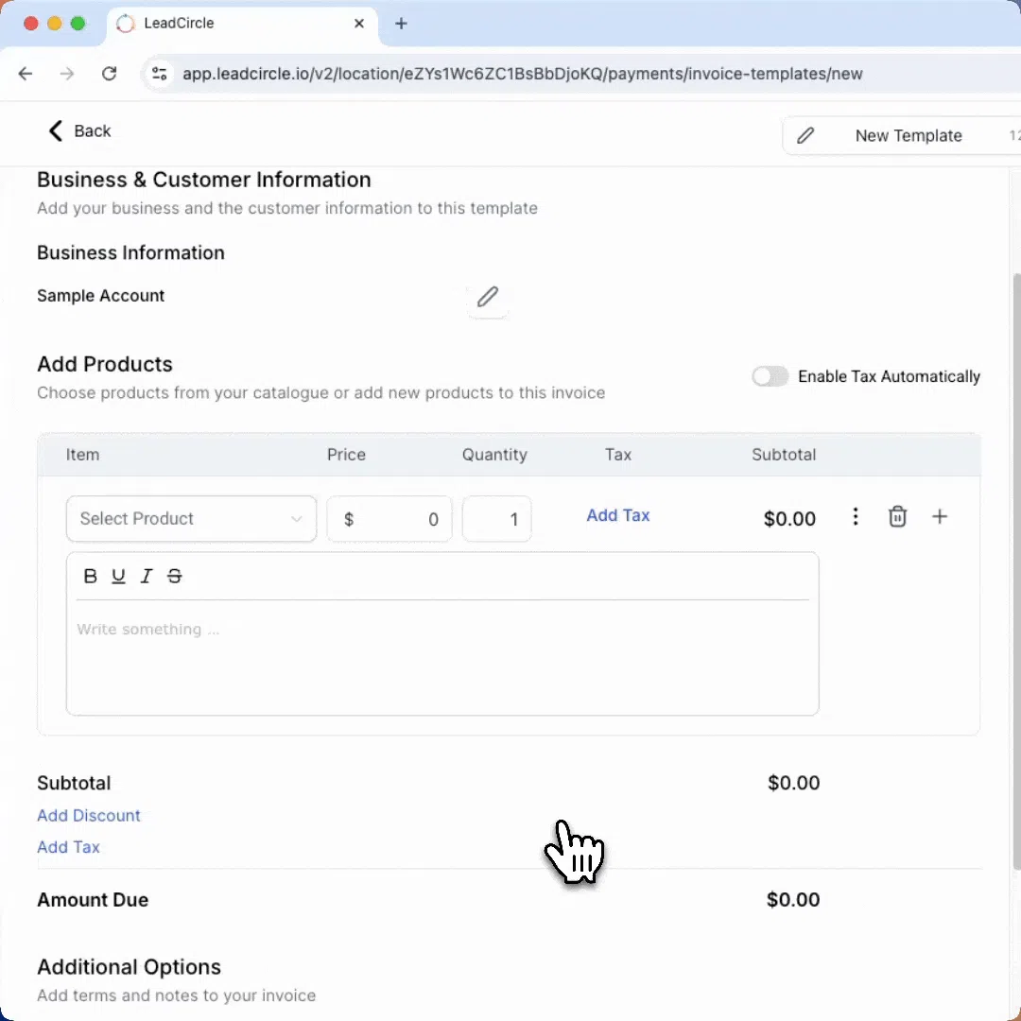Viewport: 1021px width, 1021px height.
Task: Add a new product row with plus icon
Action: (940, 517)
